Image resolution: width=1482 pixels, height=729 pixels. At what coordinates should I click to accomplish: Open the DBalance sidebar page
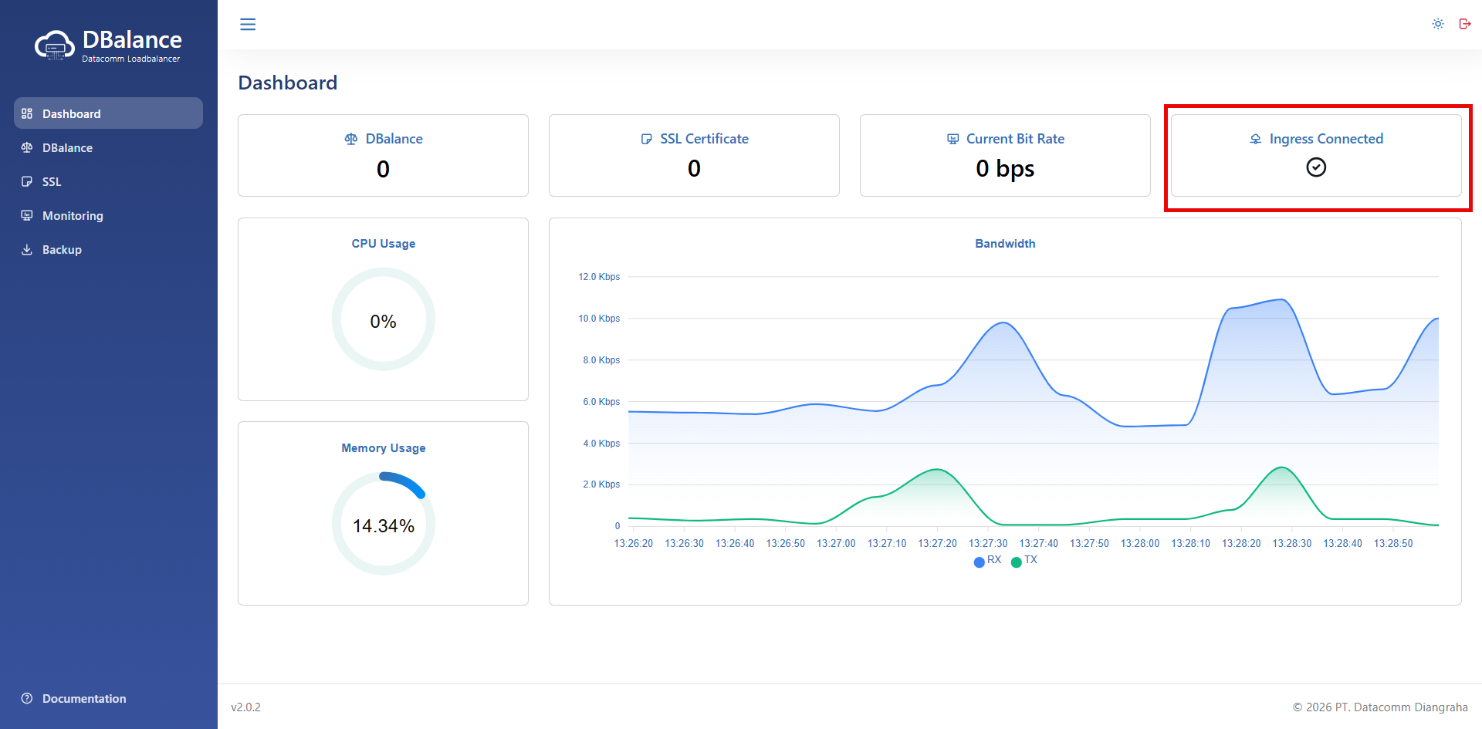click(x=67, y=148)
